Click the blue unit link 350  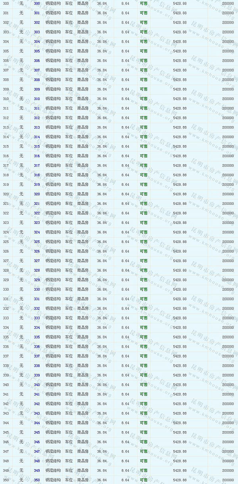pos(37,480)
